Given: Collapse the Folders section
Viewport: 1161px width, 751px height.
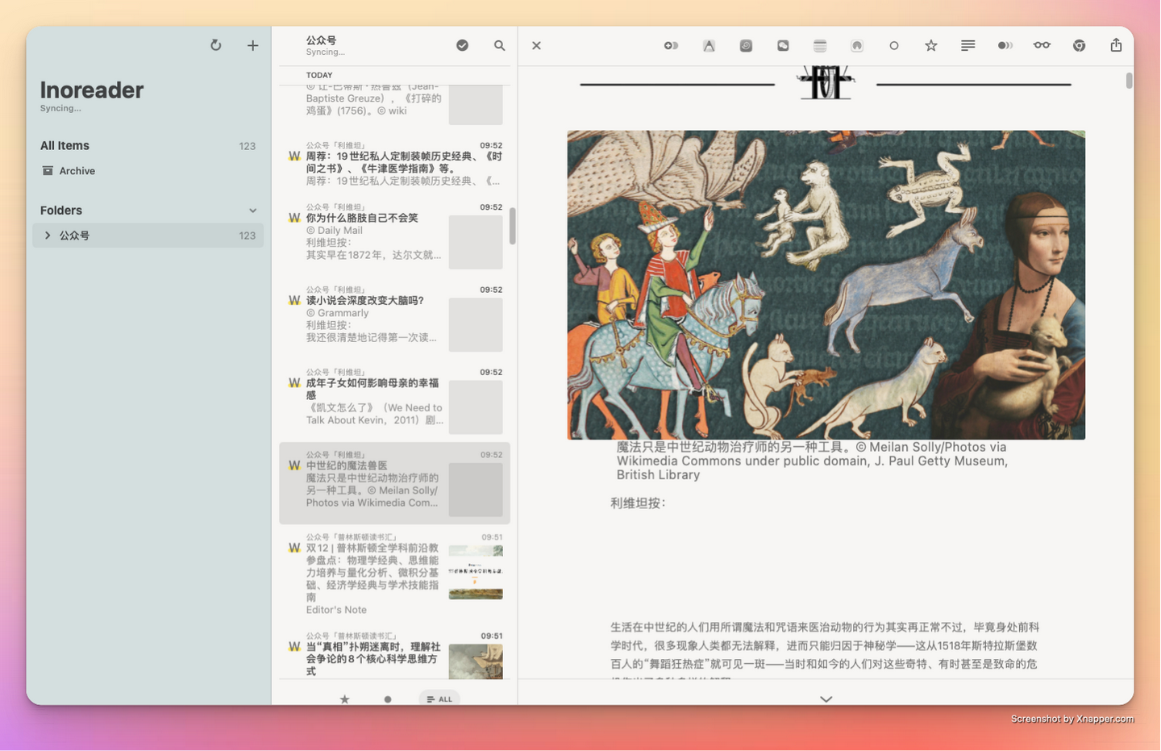Looking at the screenshot, I should (252, 210).
